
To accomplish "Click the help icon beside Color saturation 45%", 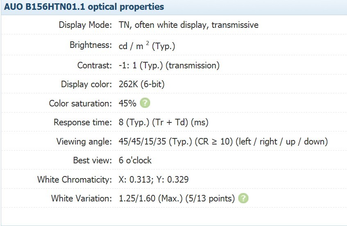I will (145, 103).
